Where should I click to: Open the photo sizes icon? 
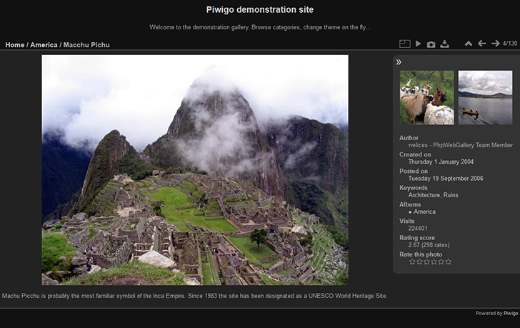(x=404, y=44)
